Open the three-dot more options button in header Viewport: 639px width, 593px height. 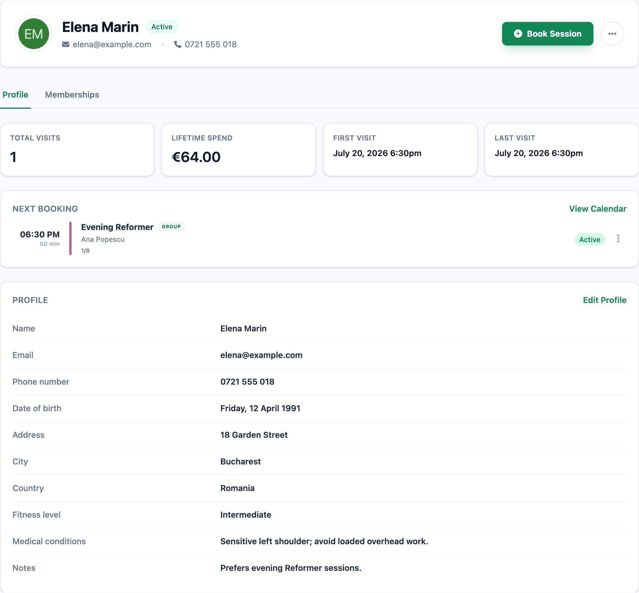(x=612, y=34)
